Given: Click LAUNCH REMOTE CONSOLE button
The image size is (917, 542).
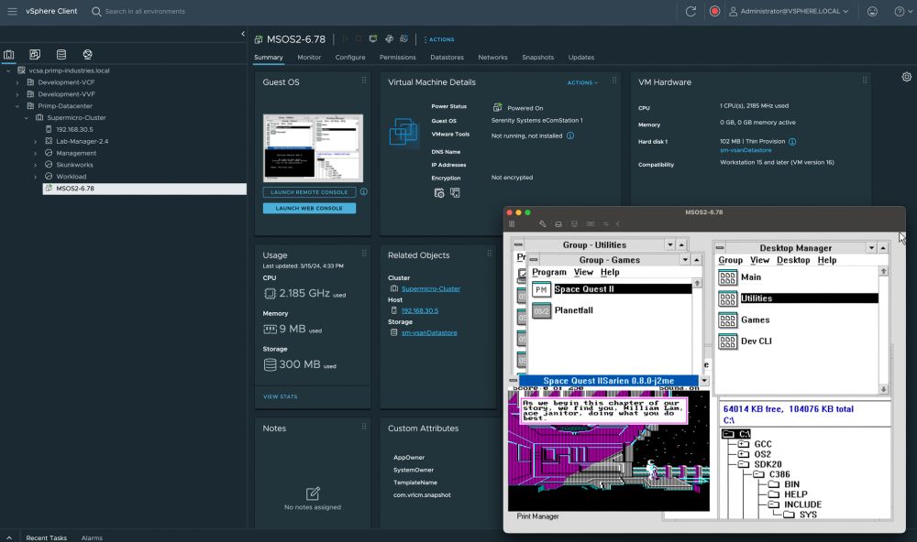Looking at the screenshot, I should pos(309,192).
